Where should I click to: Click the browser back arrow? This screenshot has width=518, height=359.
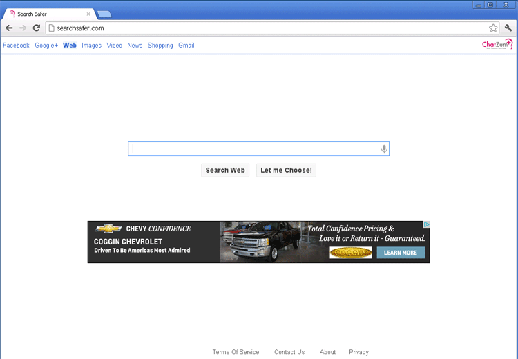9,28
